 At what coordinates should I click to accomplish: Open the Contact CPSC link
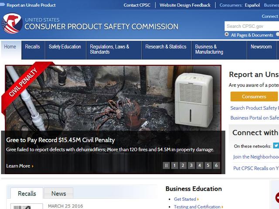pos(137,5)
